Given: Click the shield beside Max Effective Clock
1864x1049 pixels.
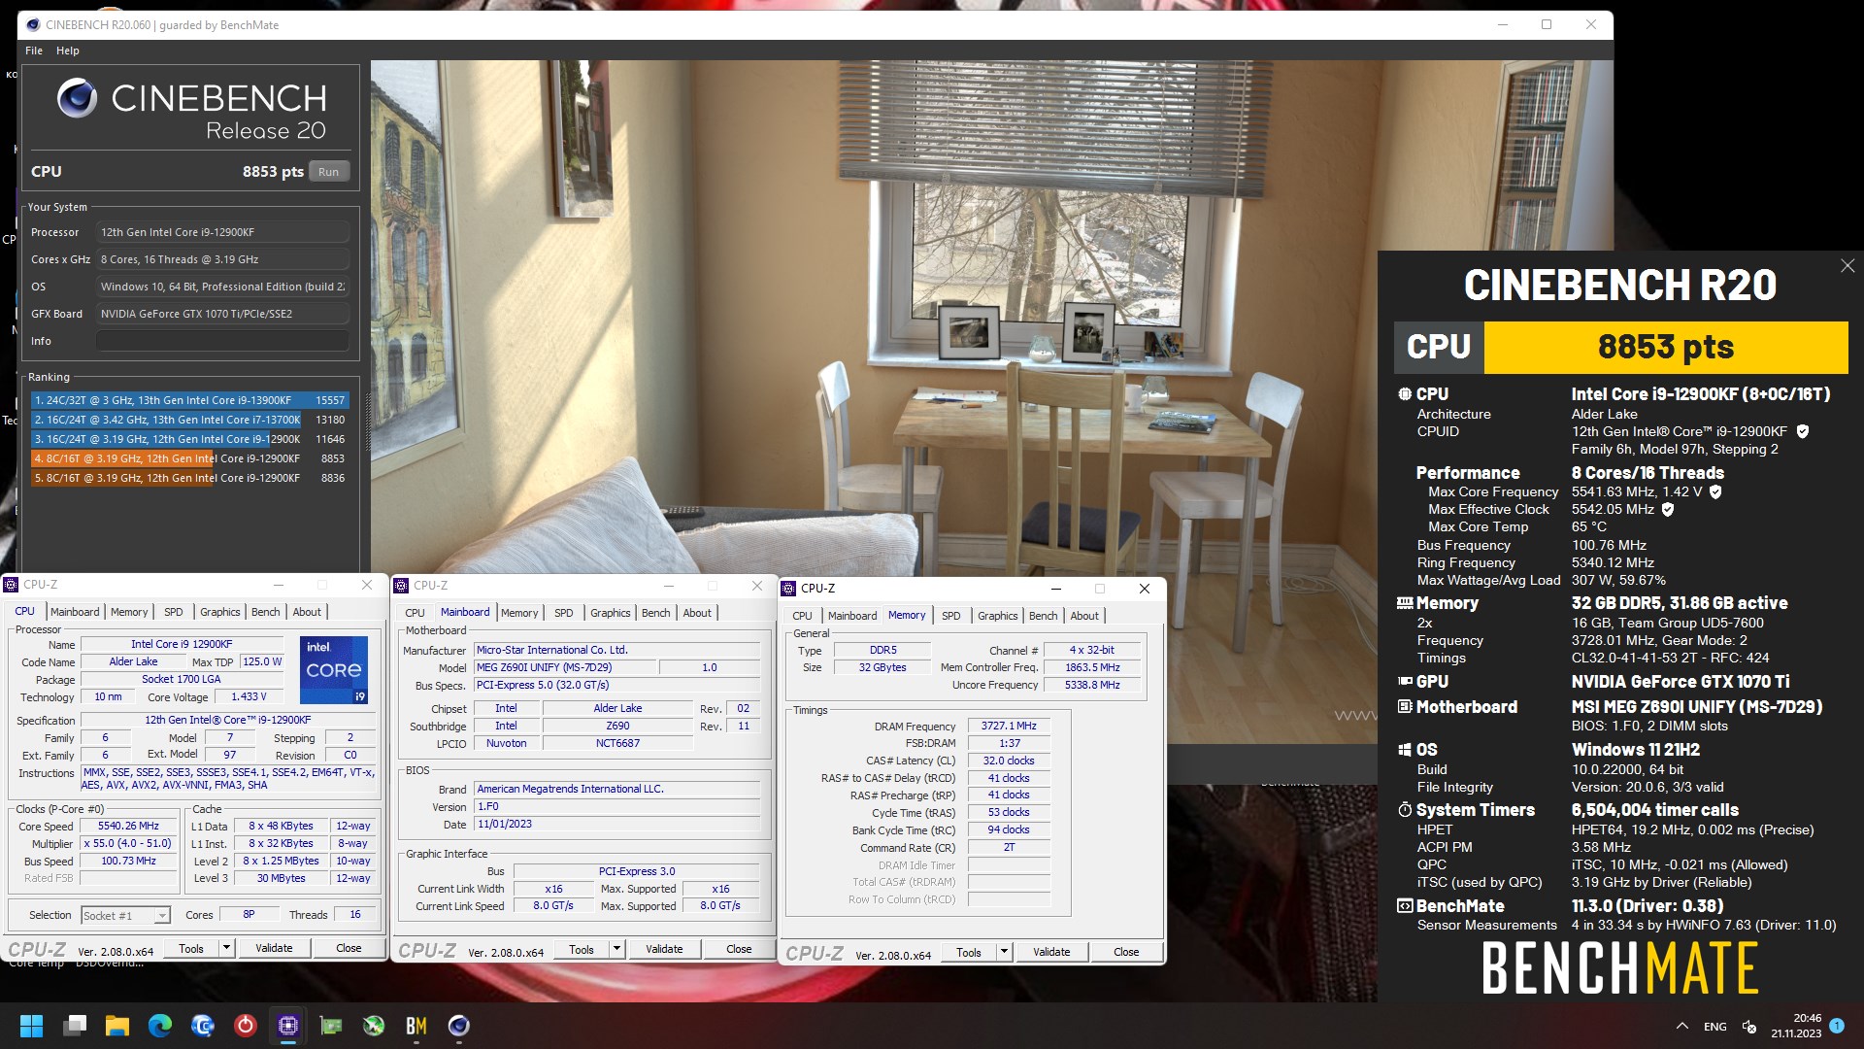Looking at the screenshot, I should pos(1668,509).
